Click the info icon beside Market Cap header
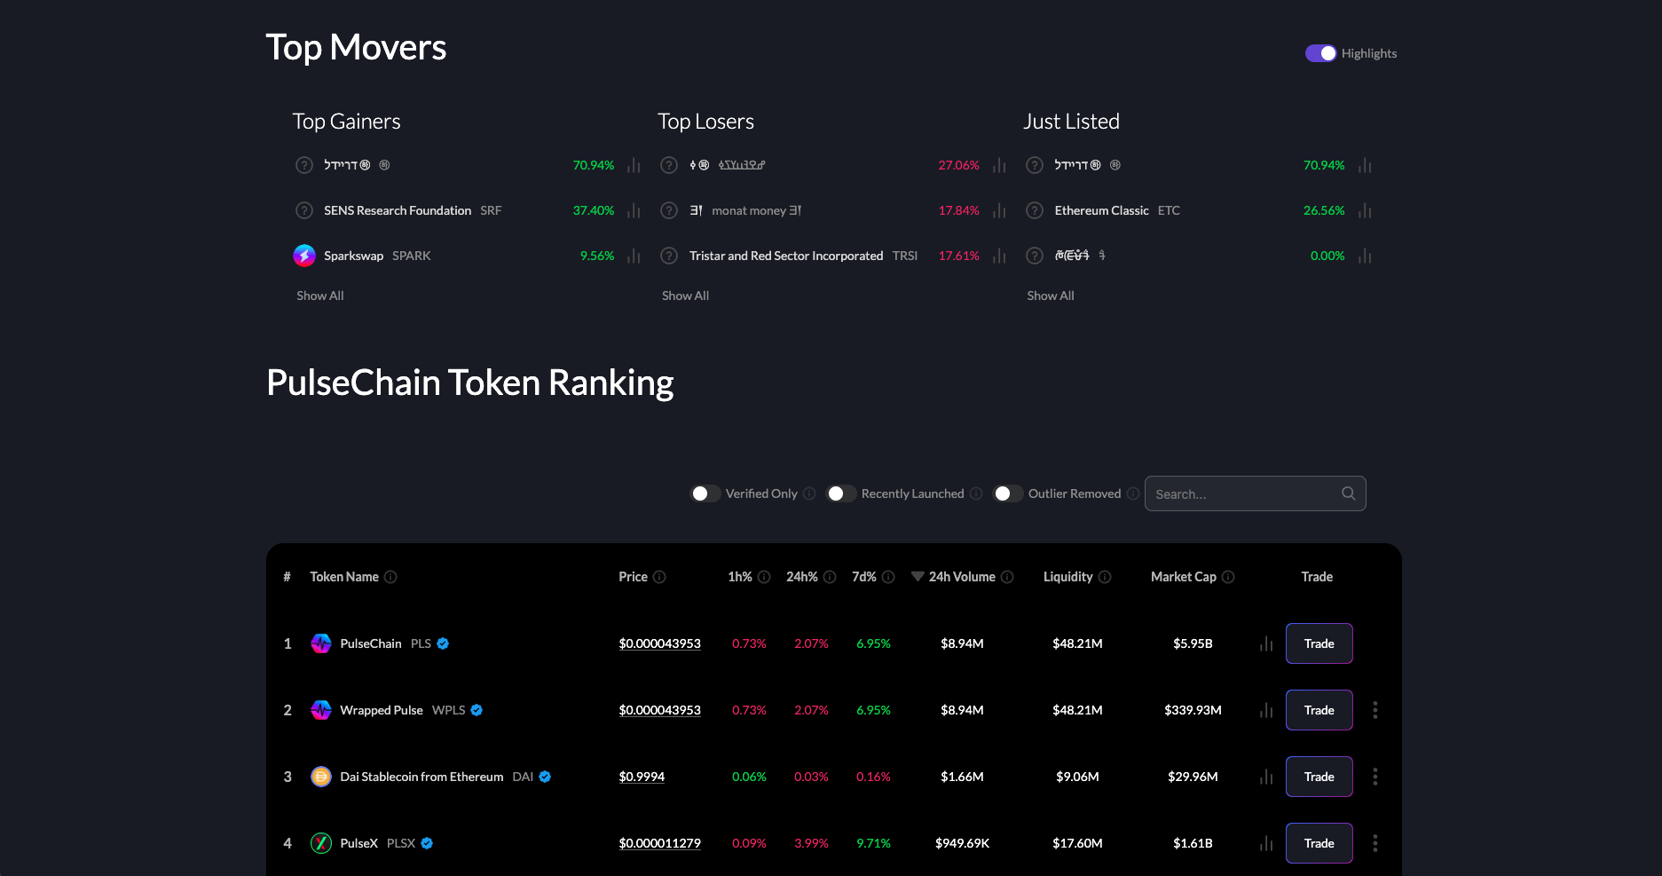The image size is (1662, 876). [x=1229, y=577]
